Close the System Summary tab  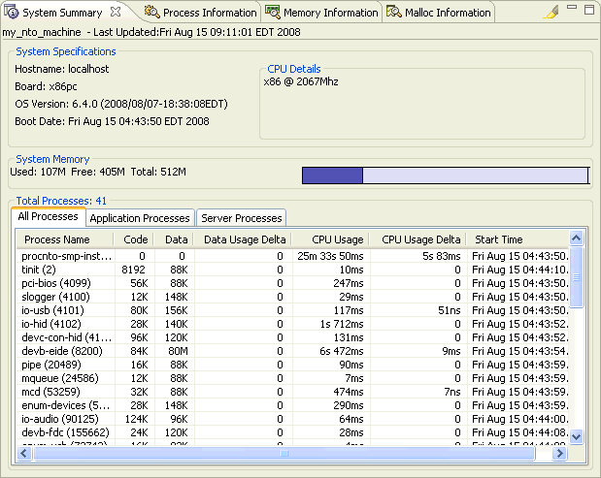coord(116,12)
